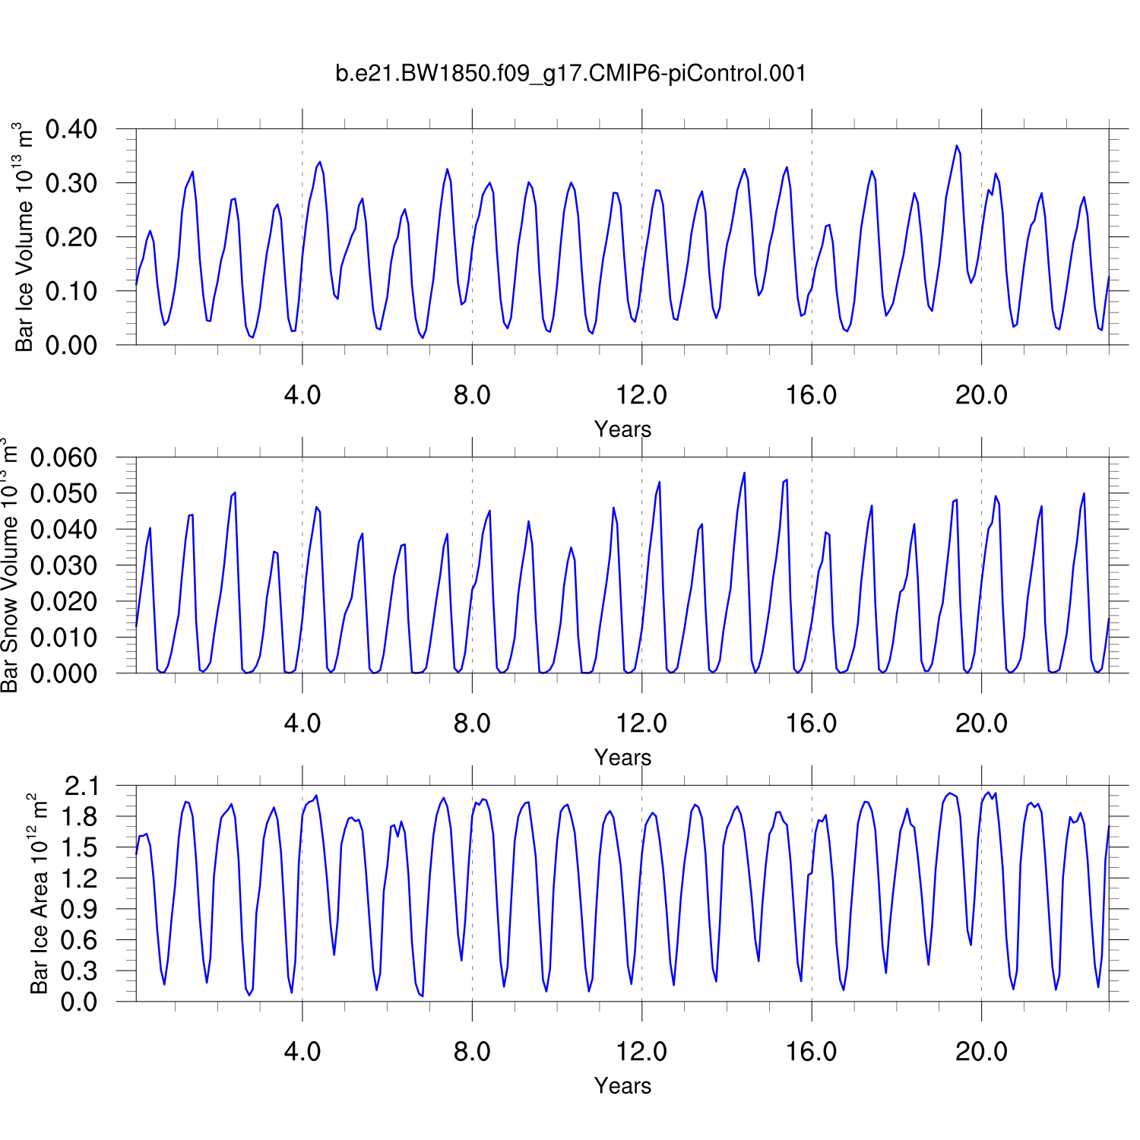Image resolution: width=1140 pixels, height=1140 pixels.
Task: Click the 20.0 year tick label under bottom plot
Action: (981, 1052)
